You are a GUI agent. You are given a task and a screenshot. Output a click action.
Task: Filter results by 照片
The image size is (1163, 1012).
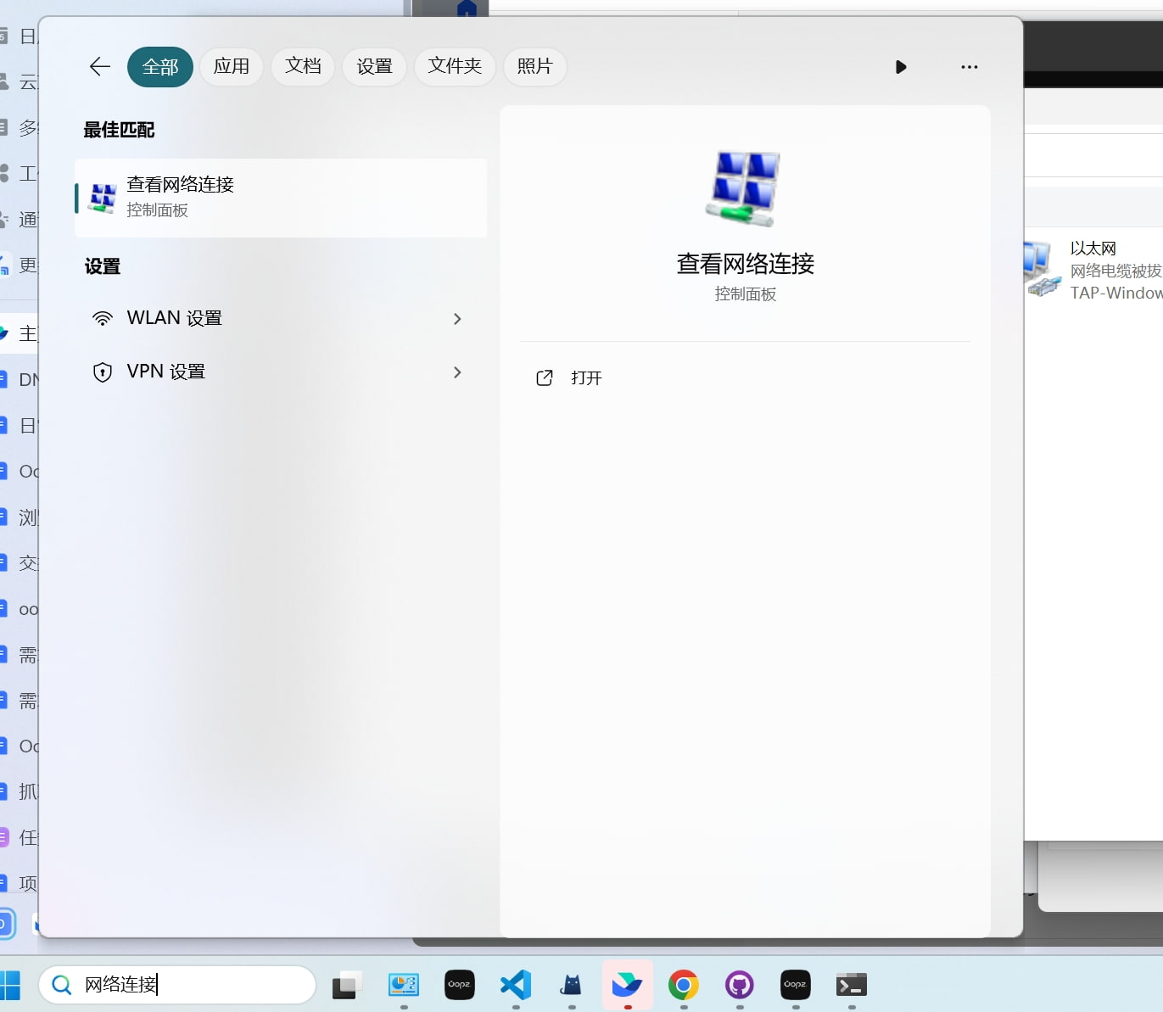[x=534, y=67]
